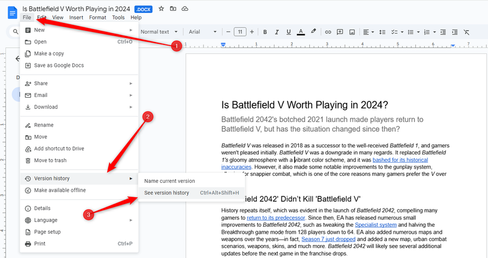Open the 'Specialist system' link
This screenshot has width=488, height=258.
click(376, 225)
